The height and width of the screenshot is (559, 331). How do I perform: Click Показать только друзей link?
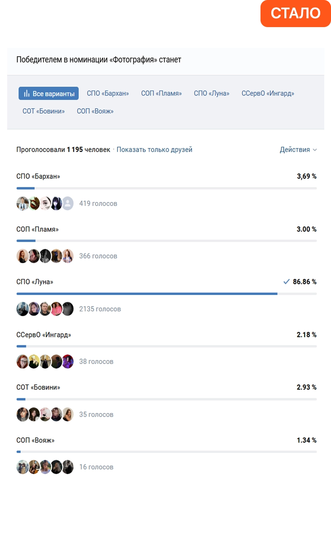click(x=155, y=150)
